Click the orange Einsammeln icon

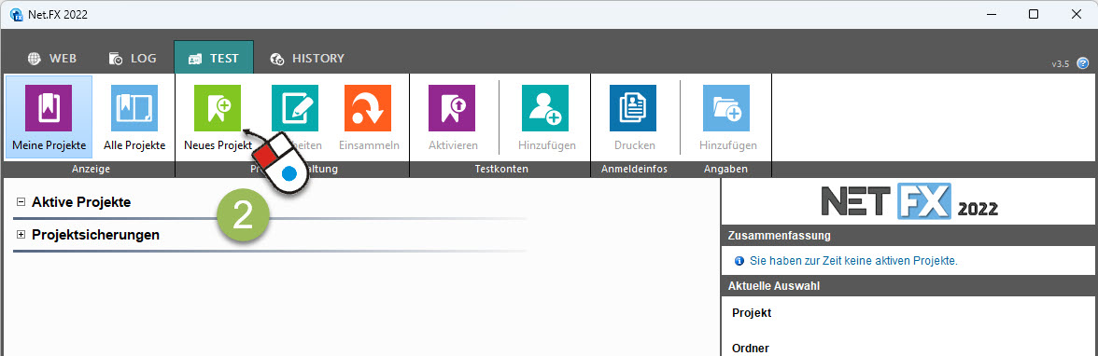[368, 108]
